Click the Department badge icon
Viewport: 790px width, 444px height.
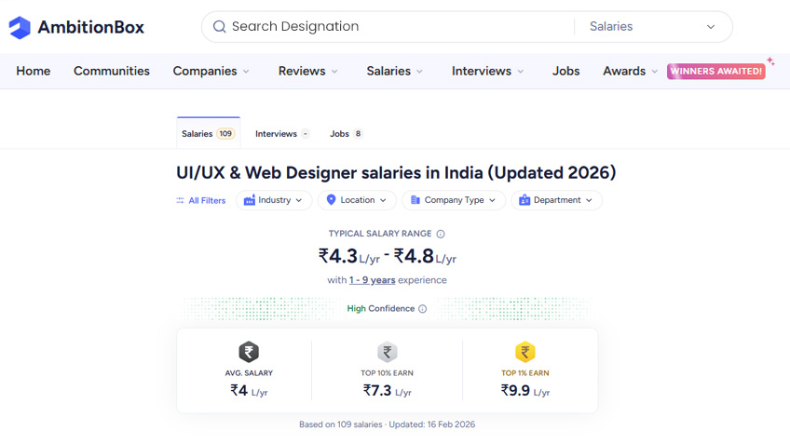(524, 200)
